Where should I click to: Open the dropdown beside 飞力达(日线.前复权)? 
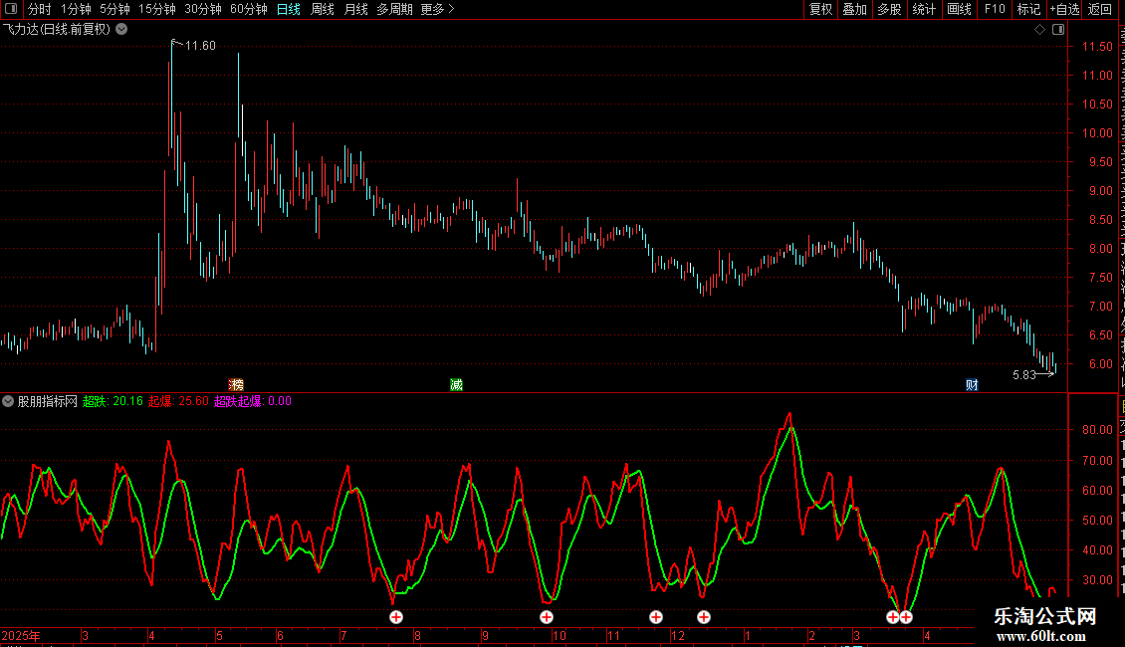pos(122,30)
